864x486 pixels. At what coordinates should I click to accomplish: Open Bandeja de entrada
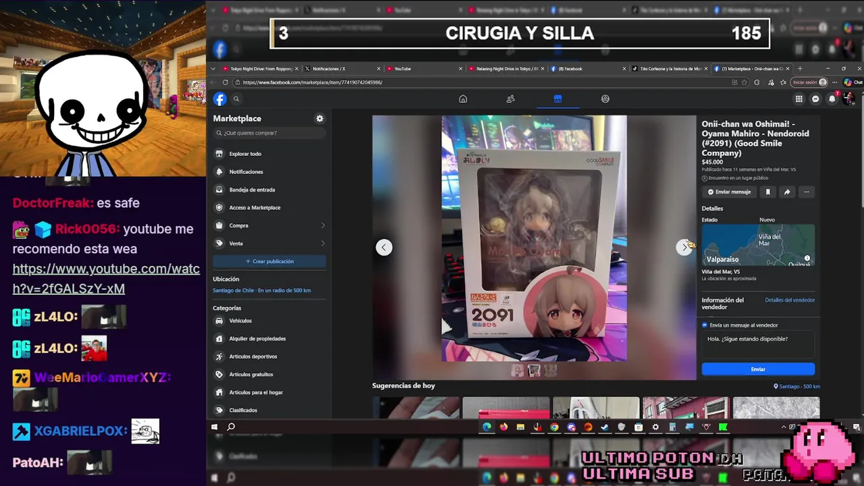(269, 190)
